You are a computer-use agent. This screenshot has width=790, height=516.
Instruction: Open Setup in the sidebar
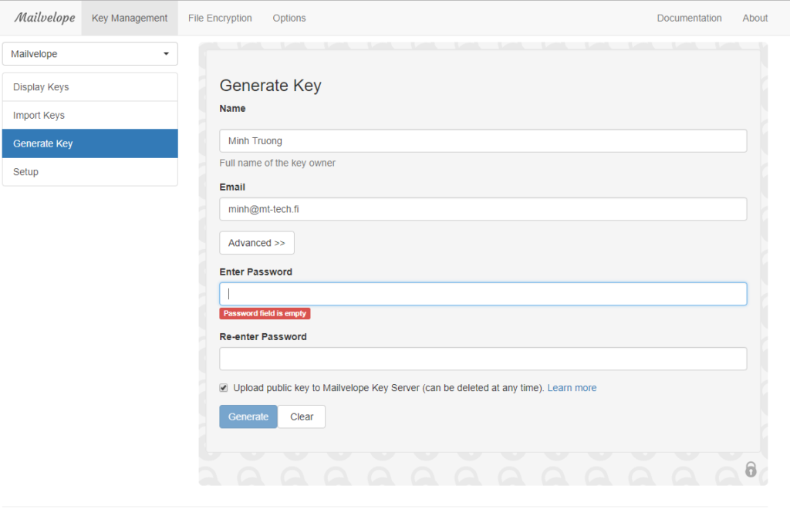point(90,172)
